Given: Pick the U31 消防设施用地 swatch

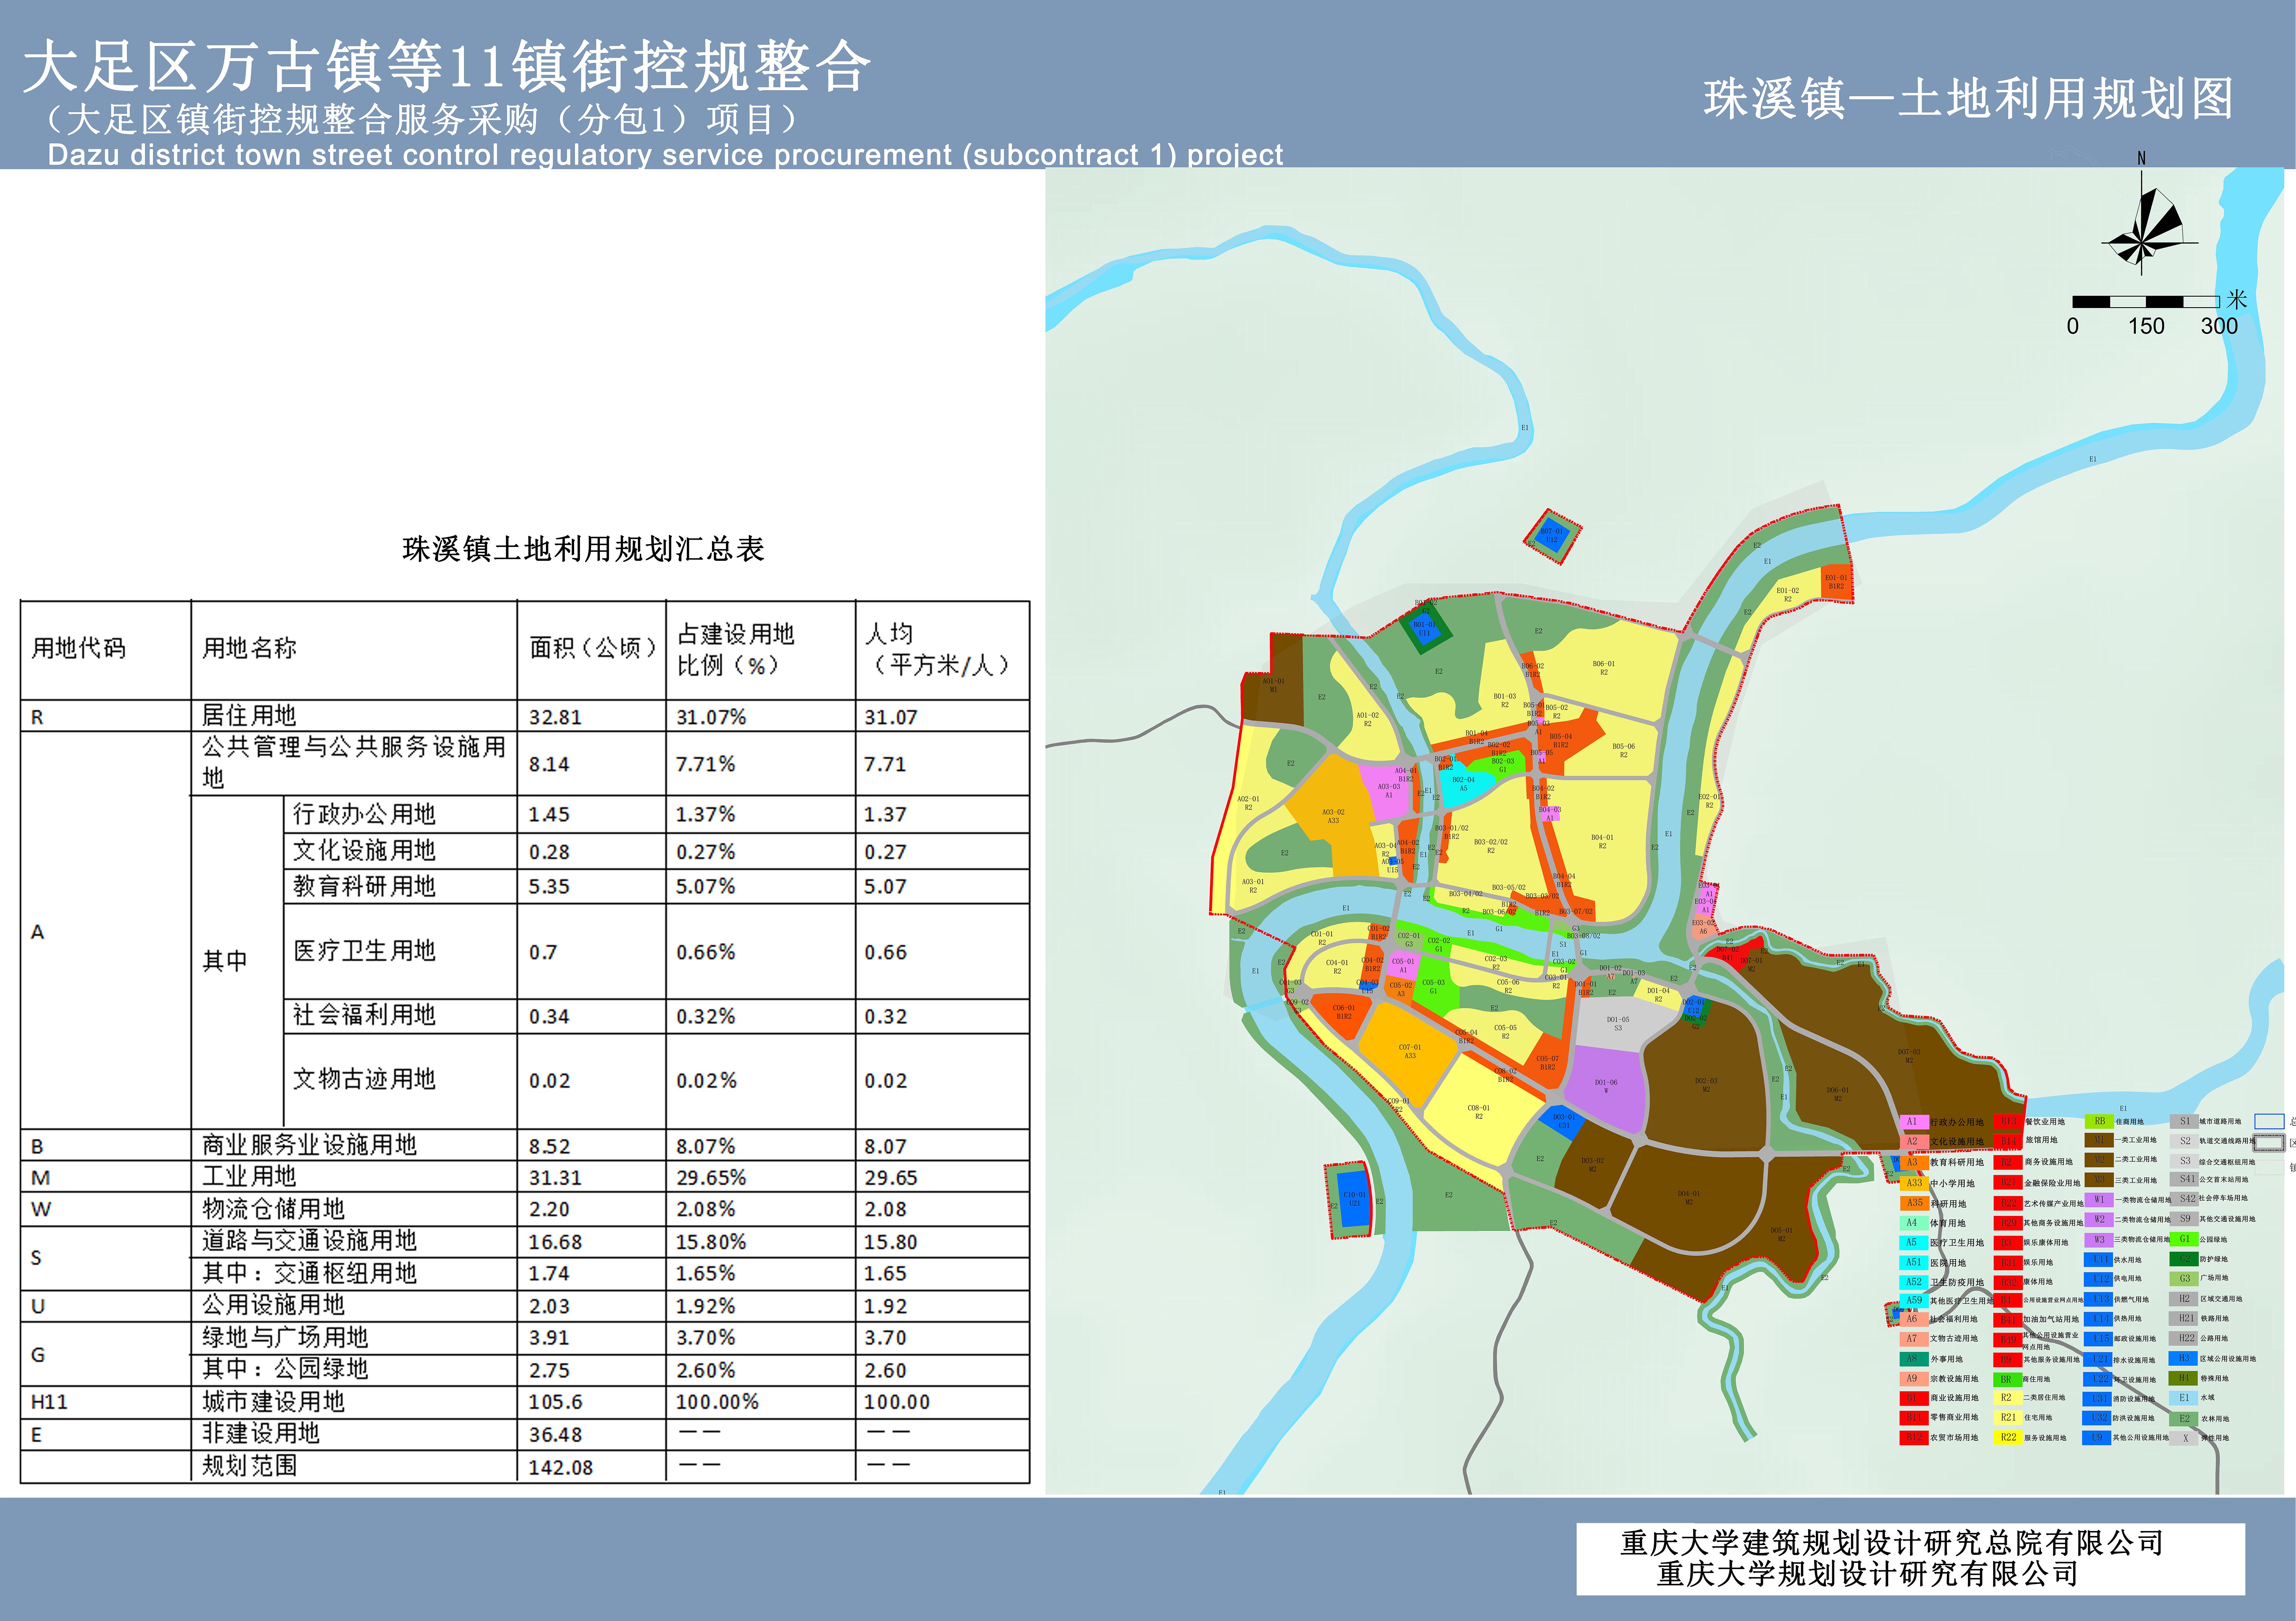Looking at the screenshot, I should click(2097, 1399).
